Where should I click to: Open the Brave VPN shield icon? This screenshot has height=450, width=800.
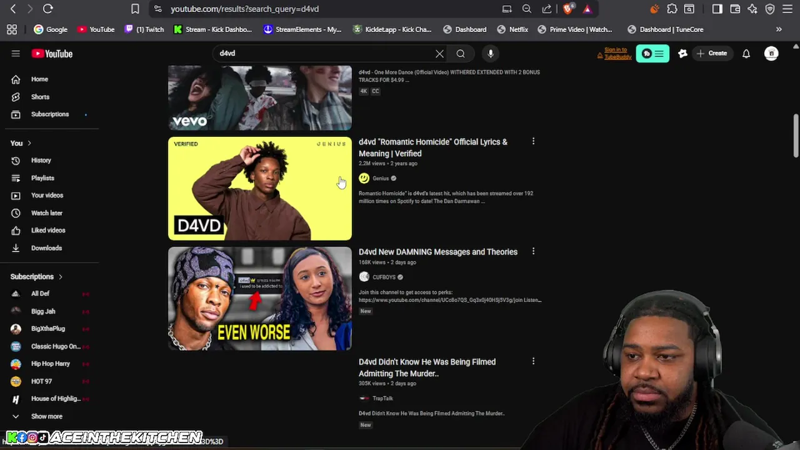pos(770,9)
